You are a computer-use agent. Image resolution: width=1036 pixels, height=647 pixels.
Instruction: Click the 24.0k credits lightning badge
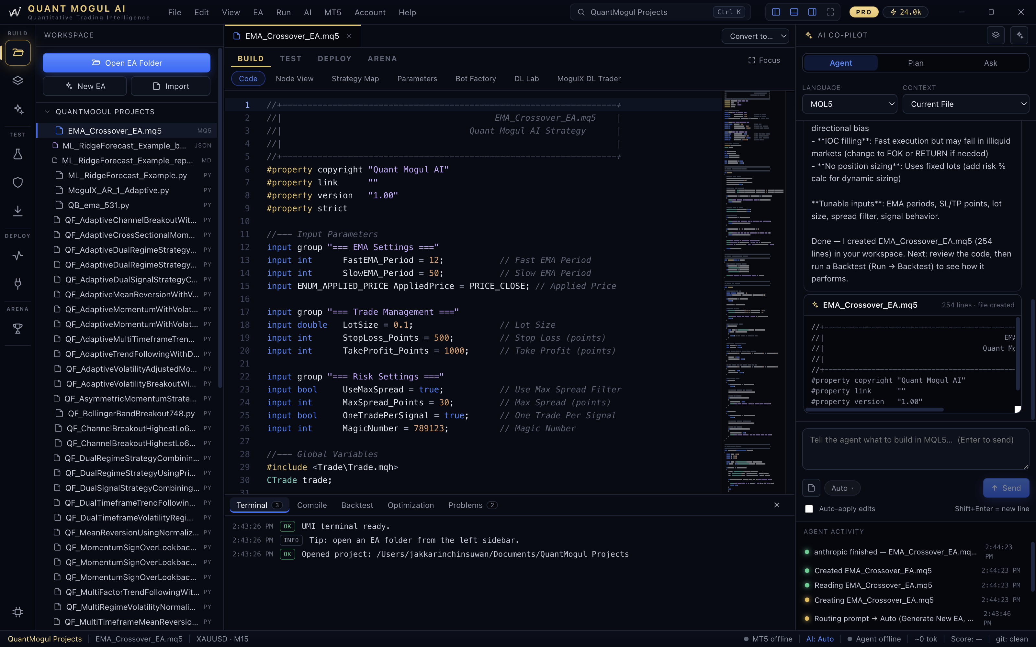906,12
